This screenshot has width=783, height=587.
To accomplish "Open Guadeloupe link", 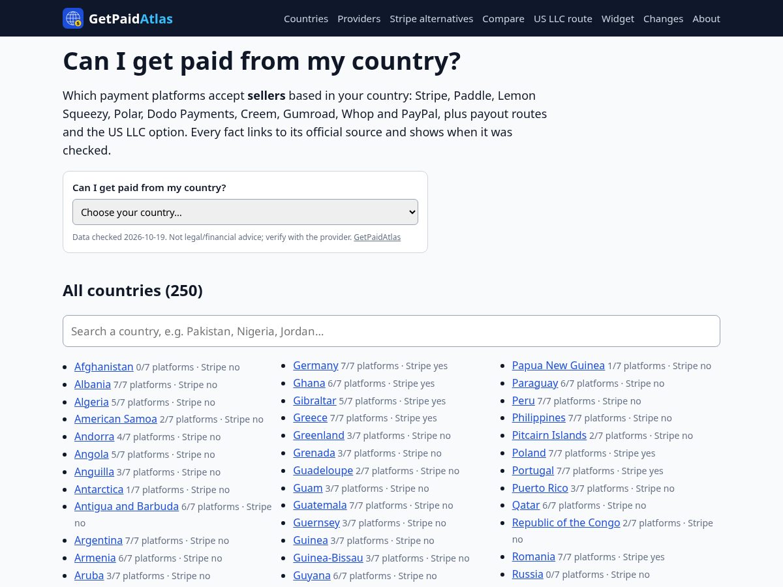I will [x=323, y=470].
